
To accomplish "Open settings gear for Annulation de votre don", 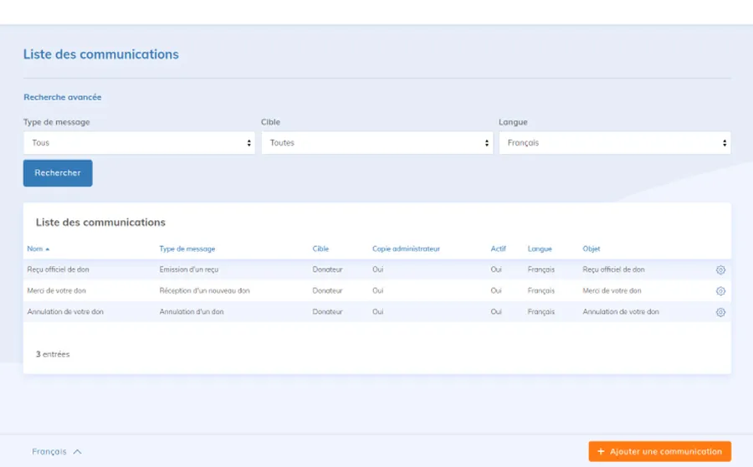I will point(720,312).
